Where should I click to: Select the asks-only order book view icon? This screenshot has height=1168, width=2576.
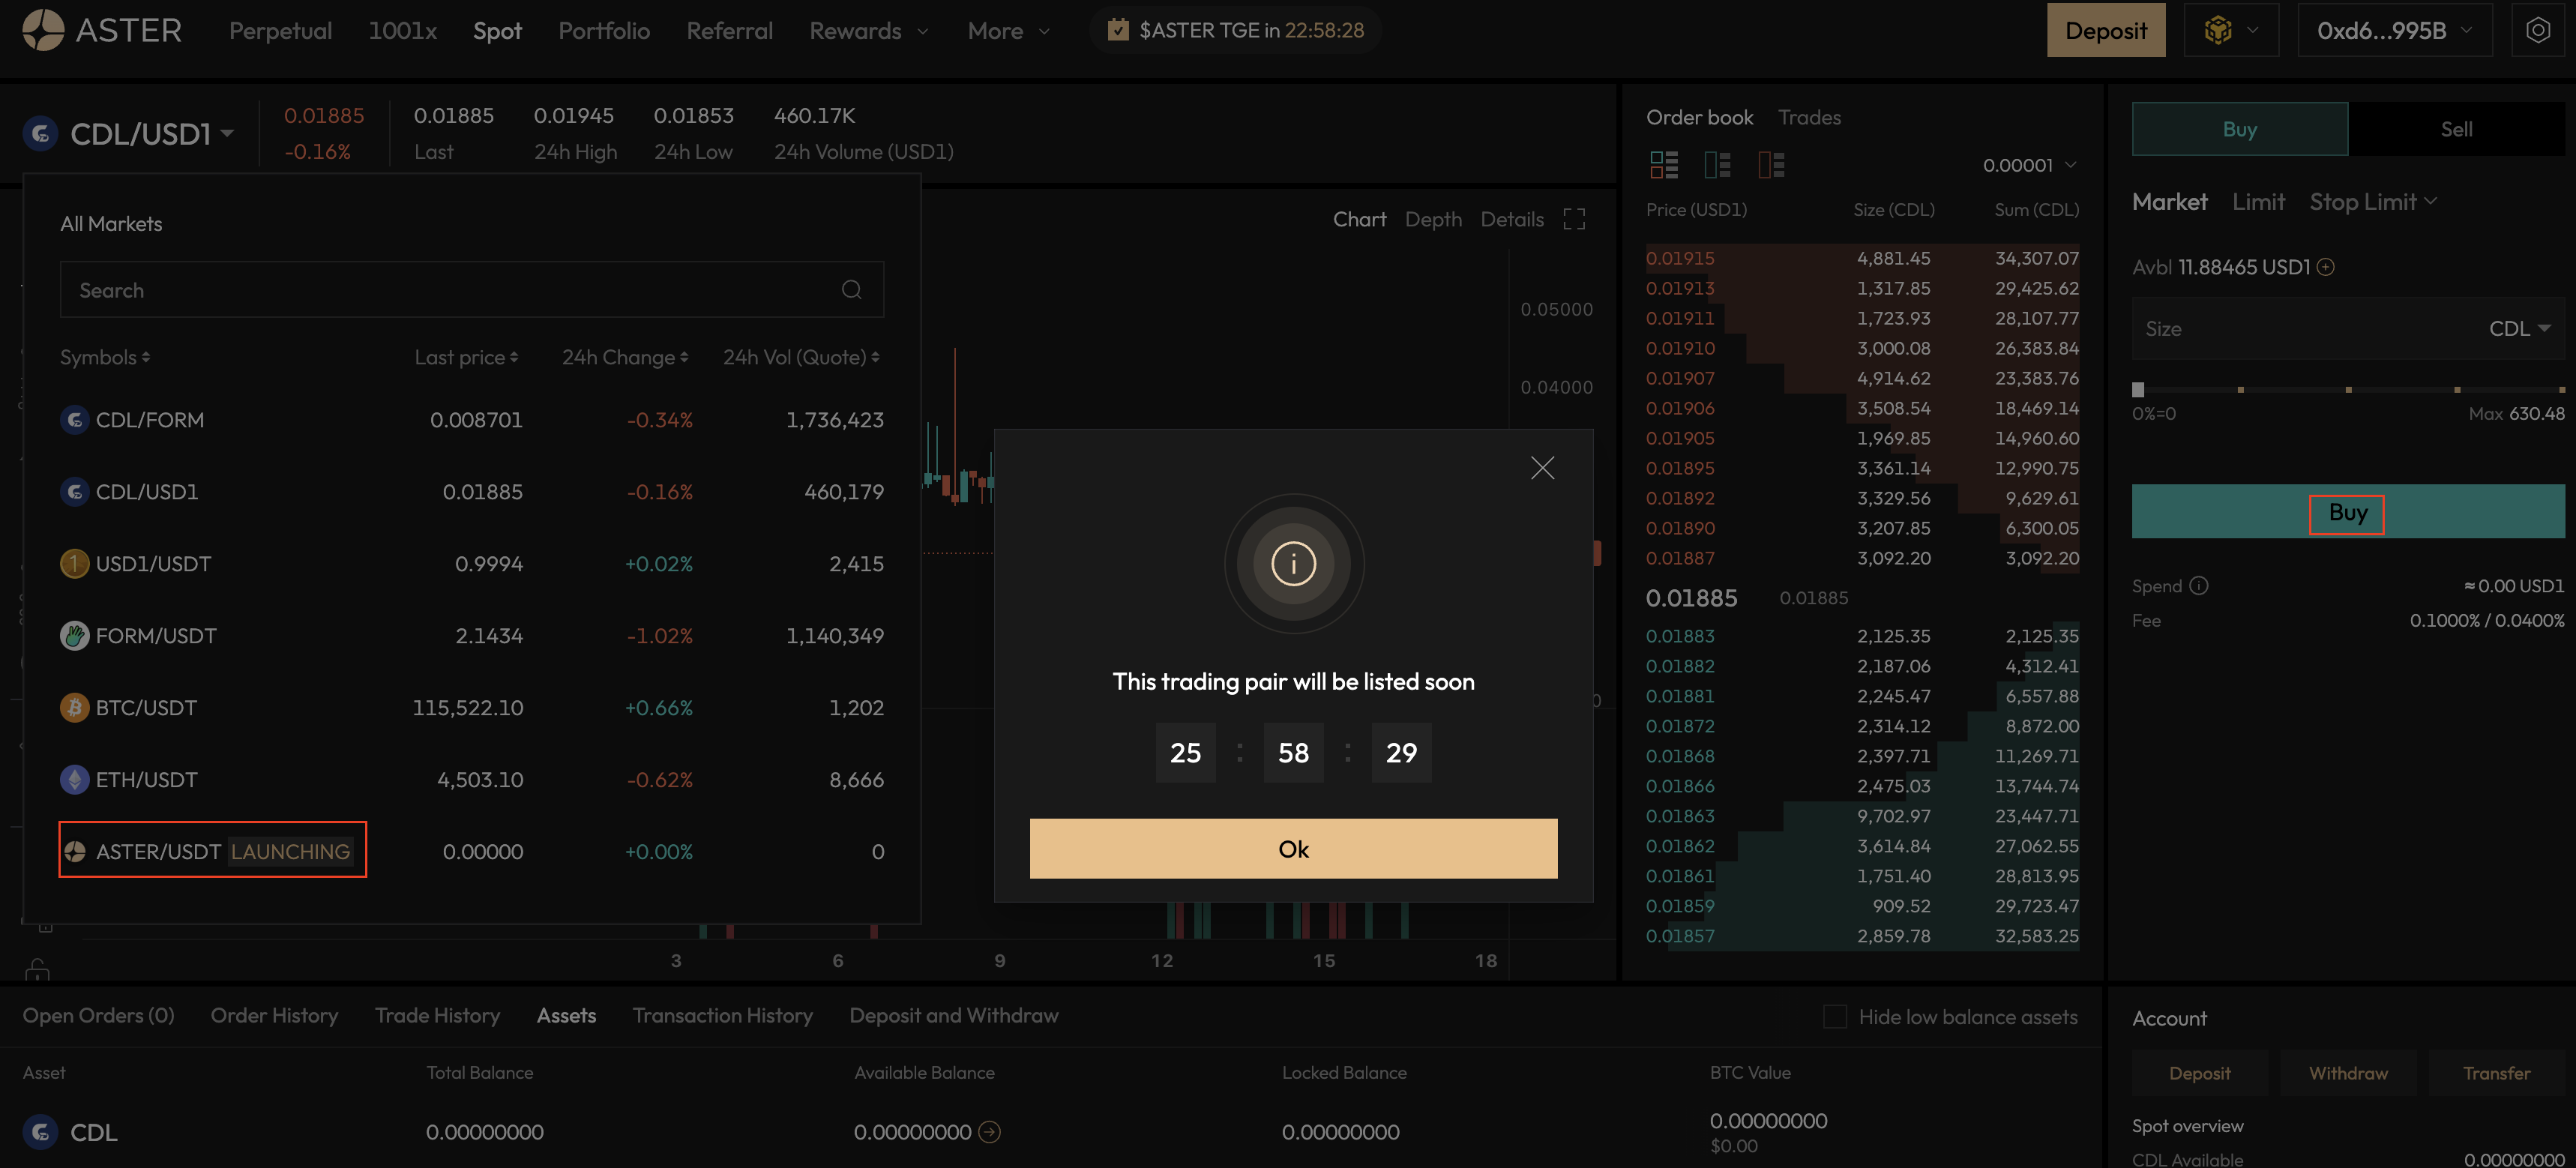(1771, 164)
